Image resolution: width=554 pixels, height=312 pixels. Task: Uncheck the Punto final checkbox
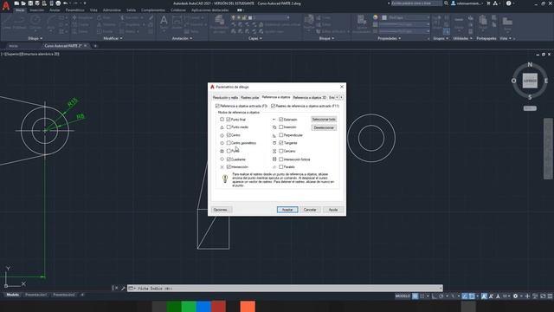click(x=229, y=120)
